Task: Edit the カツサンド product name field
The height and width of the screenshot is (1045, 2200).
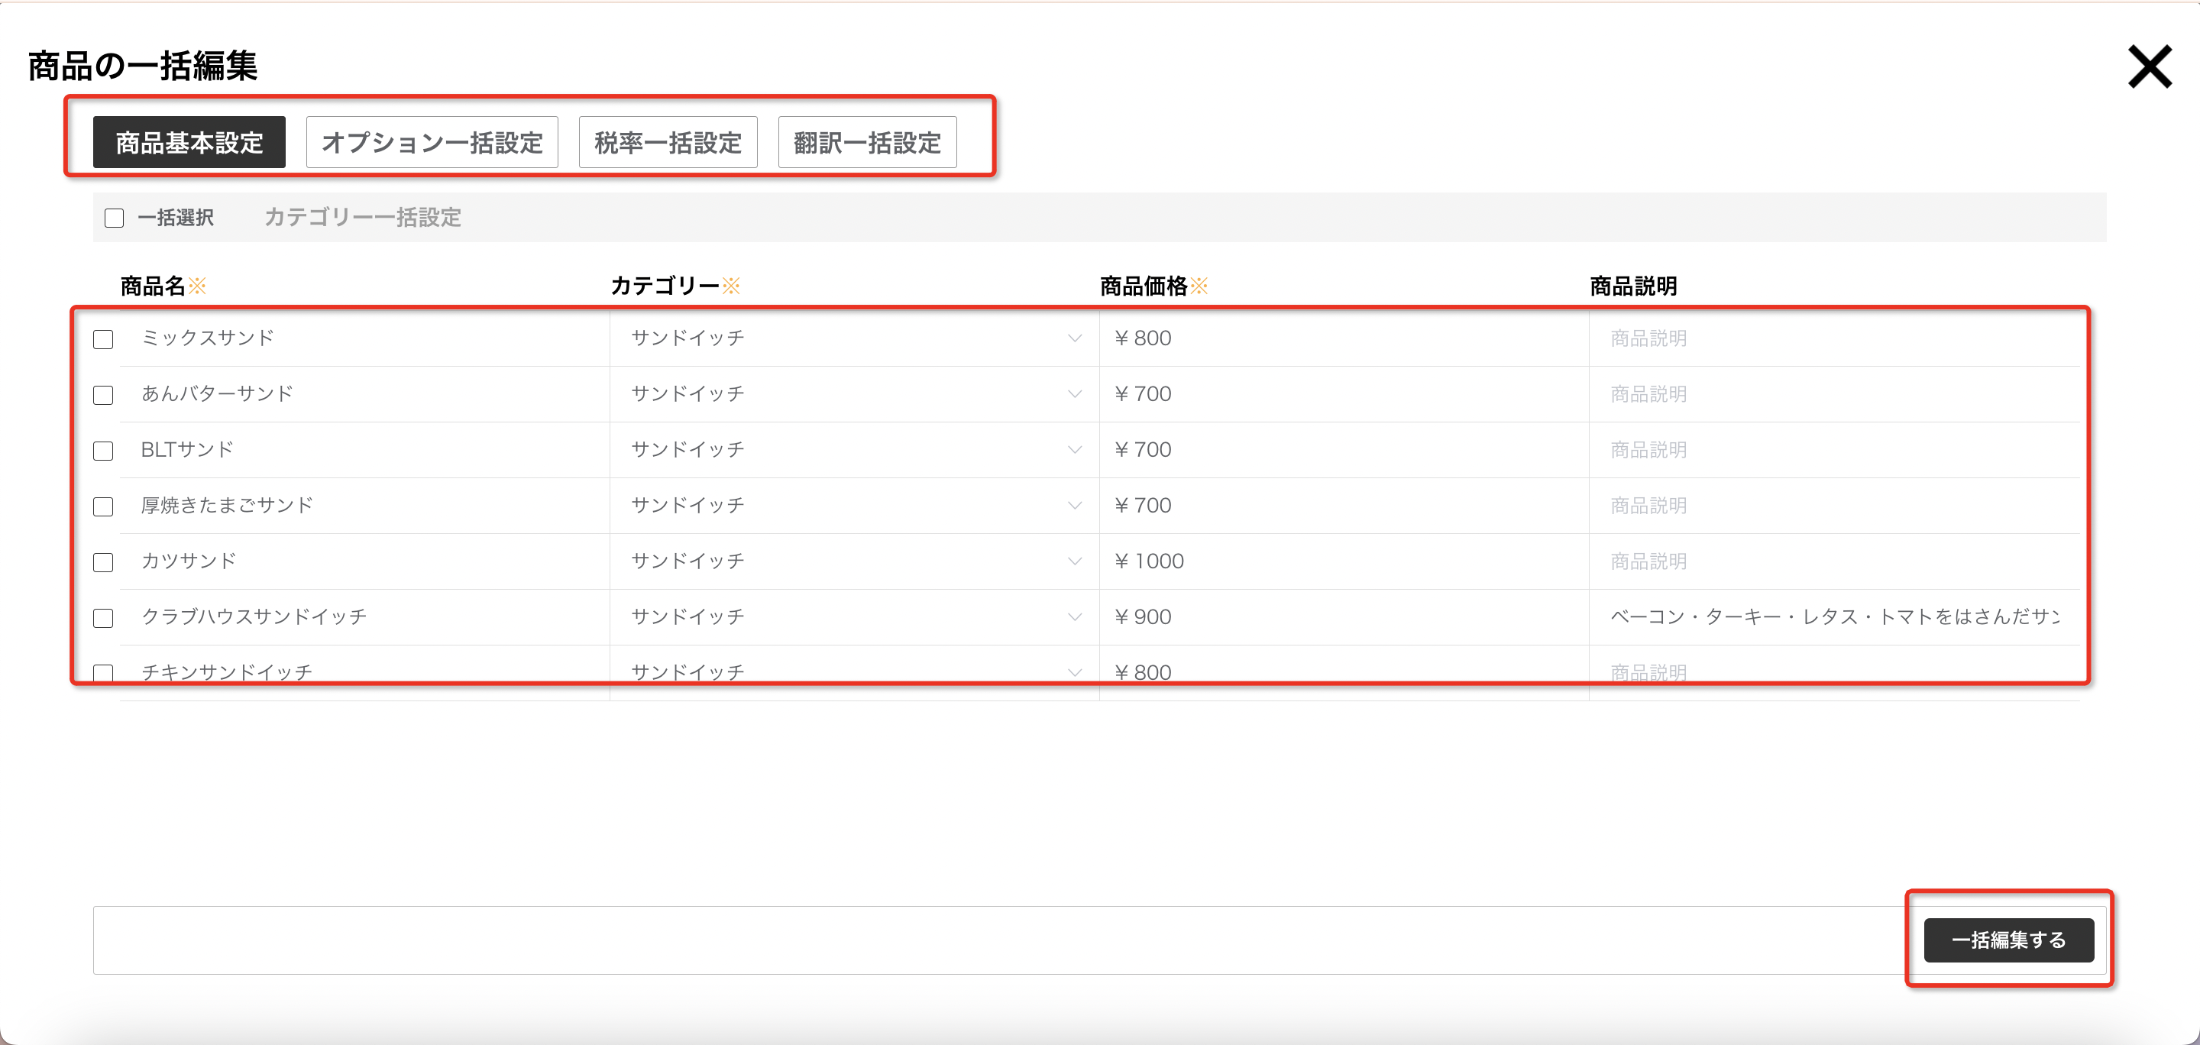Action: click(x=364, y=561)
